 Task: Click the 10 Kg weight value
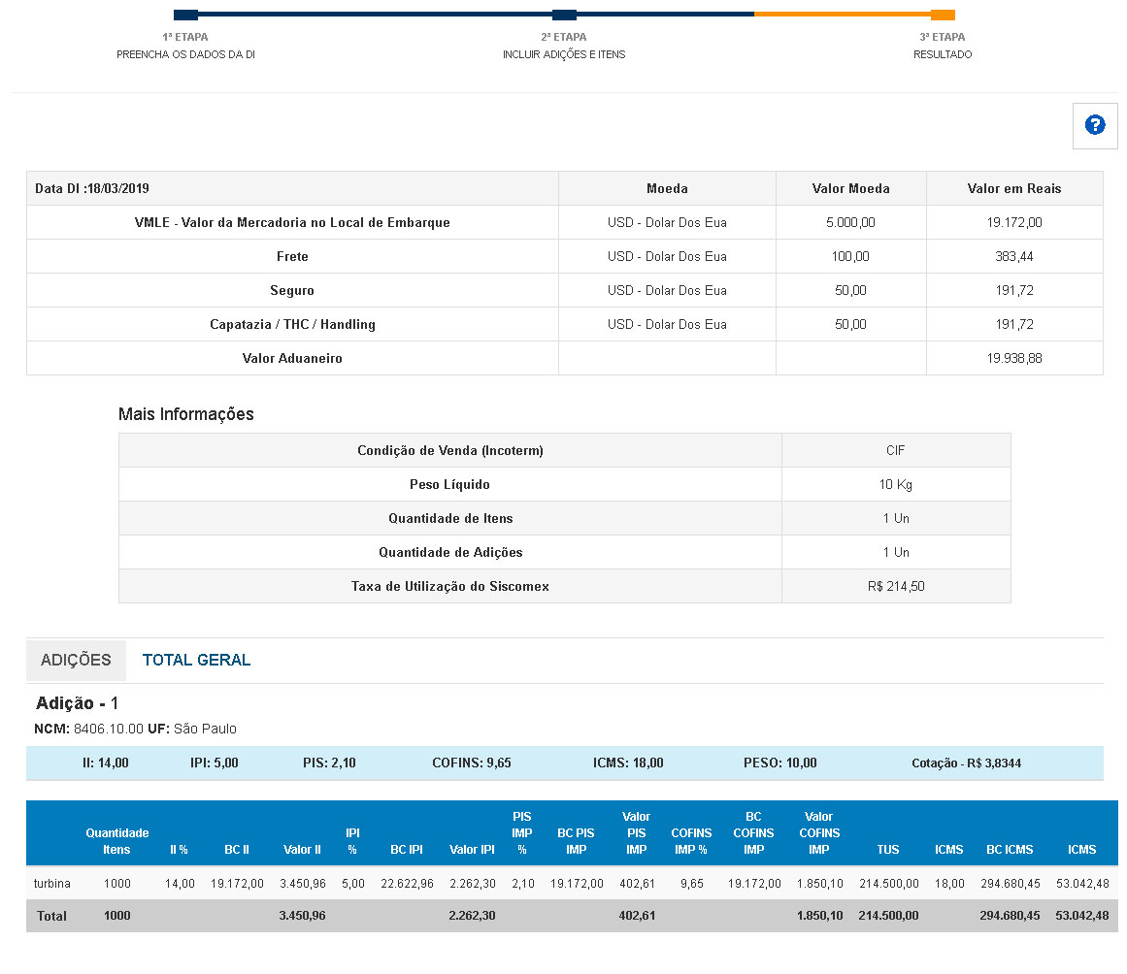[x=896, y=484]
